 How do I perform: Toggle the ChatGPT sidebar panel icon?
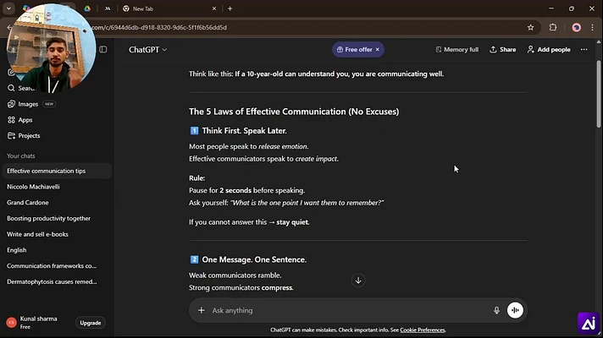[103, 50]
